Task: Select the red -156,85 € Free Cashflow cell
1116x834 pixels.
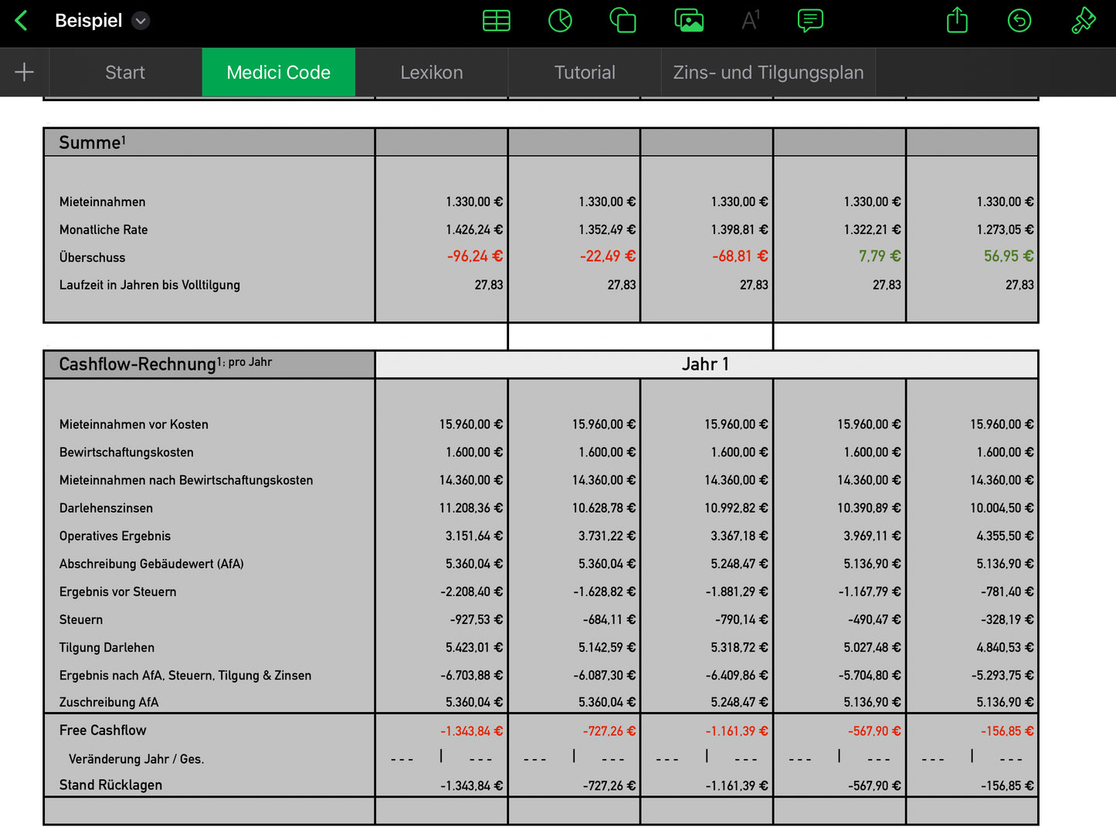Action: (1007, 731)
